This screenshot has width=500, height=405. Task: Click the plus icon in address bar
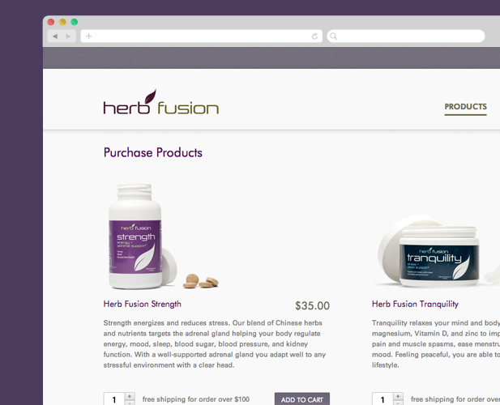[88, 36]
